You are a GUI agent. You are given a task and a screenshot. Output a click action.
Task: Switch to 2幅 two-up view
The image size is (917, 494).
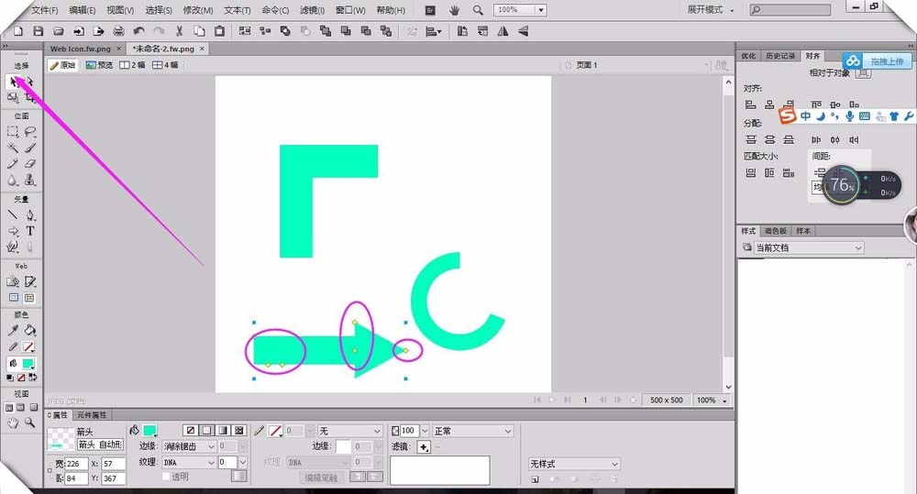pos(133,65)
